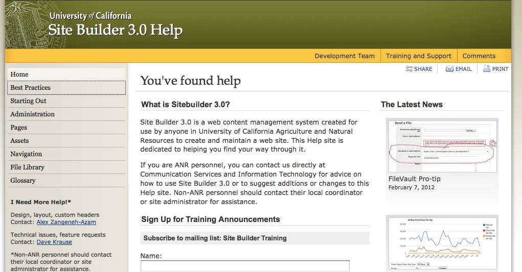Click the Dave Krause contact link
The image size is (522, 272).
(x=54, y=242)
